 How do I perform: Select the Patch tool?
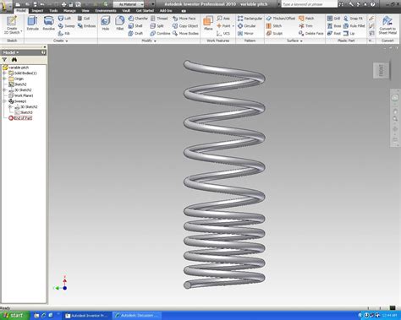tap(306, 19)
